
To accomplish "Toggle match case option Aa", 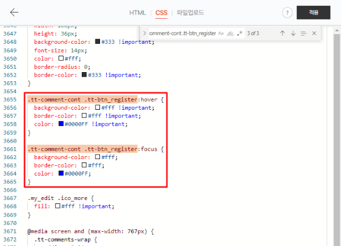I will pyautogui.click(x=221, y=34).
